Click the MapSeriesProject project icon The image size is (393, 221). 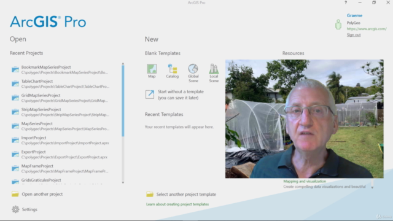coord(15,125)
